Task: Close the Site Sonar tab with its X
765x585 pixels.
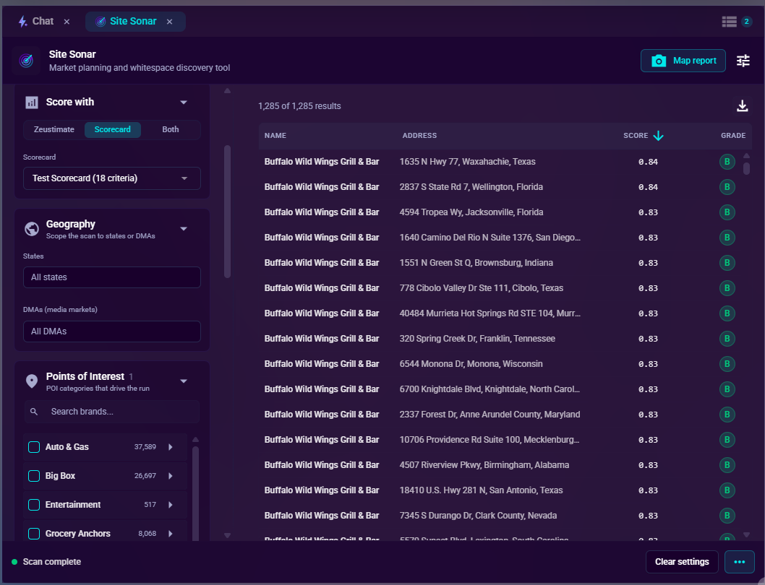Action: pos(169,22)
